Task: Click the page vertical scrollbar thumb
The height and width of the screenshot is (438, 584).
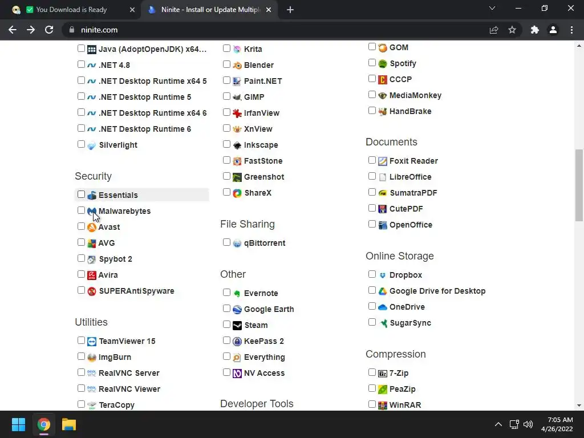Action: point(579,185)
